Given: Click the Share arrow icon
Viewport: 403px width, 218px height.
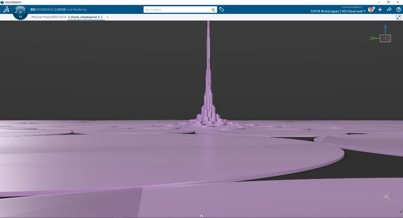Looking at the screenshot, I should [389, 10].
